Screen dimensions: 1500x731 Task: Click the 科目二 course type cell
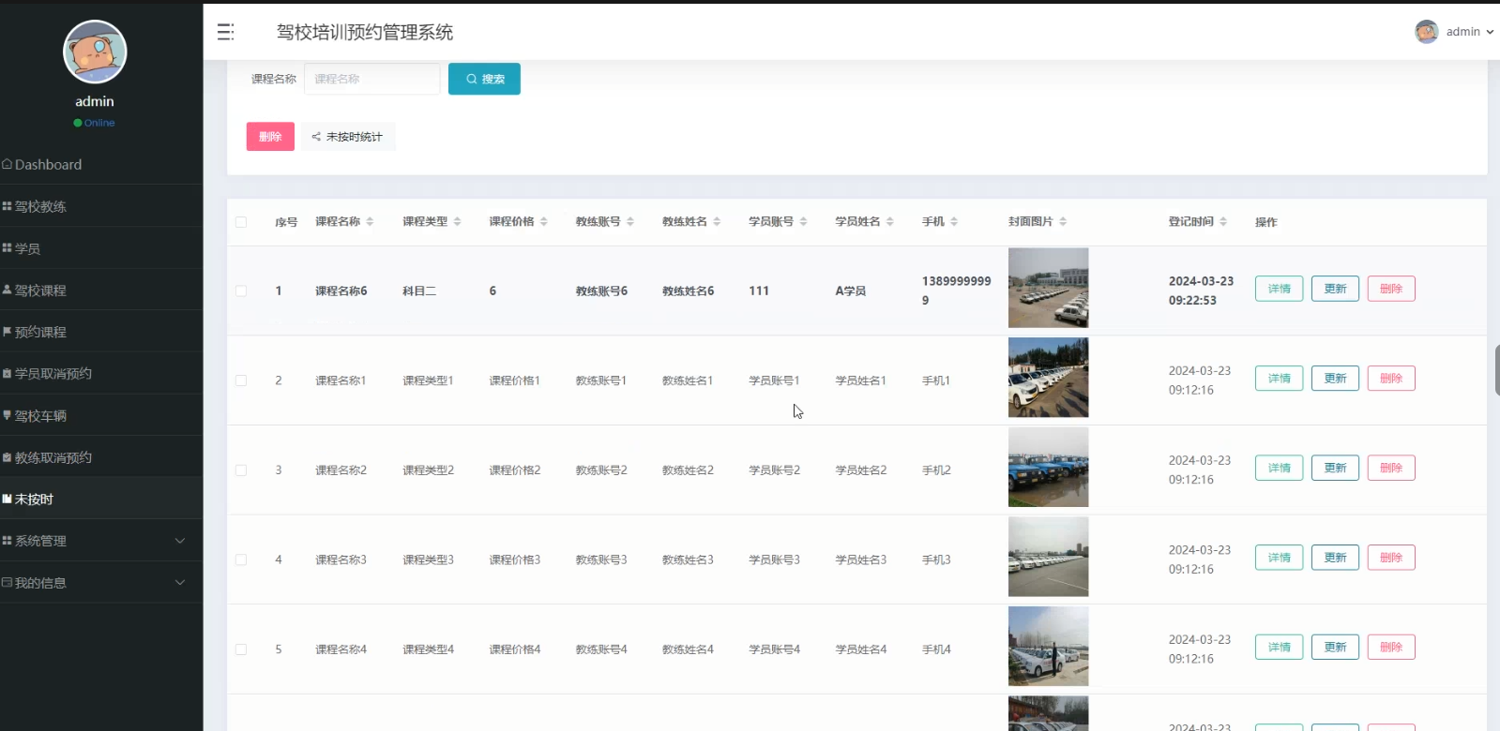tap(419, 291)
